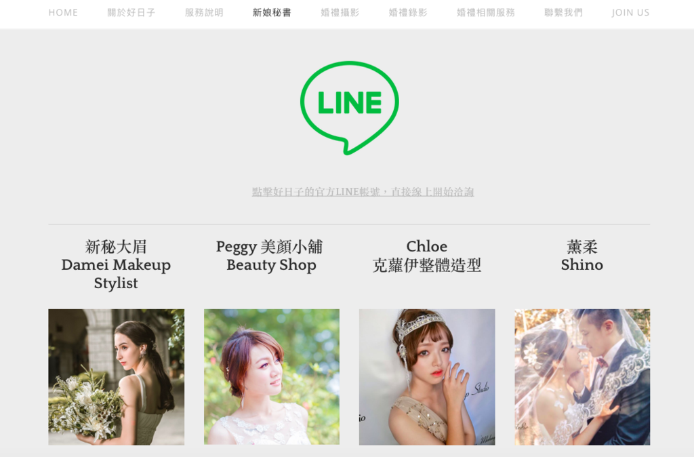Click the LINE text inside the logo

point(349,103)
